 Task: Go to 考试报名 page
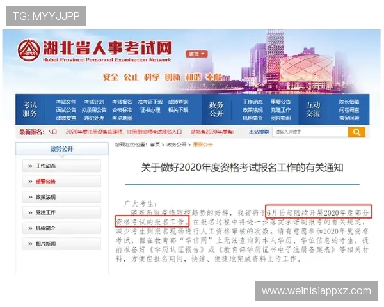[122, 102]
